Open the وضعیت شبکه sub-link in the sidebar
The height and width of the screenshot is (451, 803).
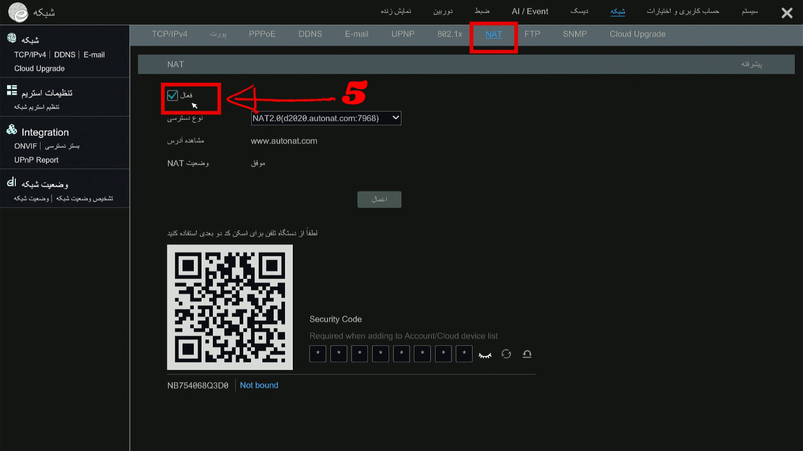click(32, 198)
